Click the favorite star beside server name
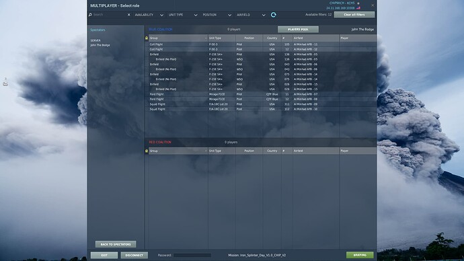 [x=358, y=3]
